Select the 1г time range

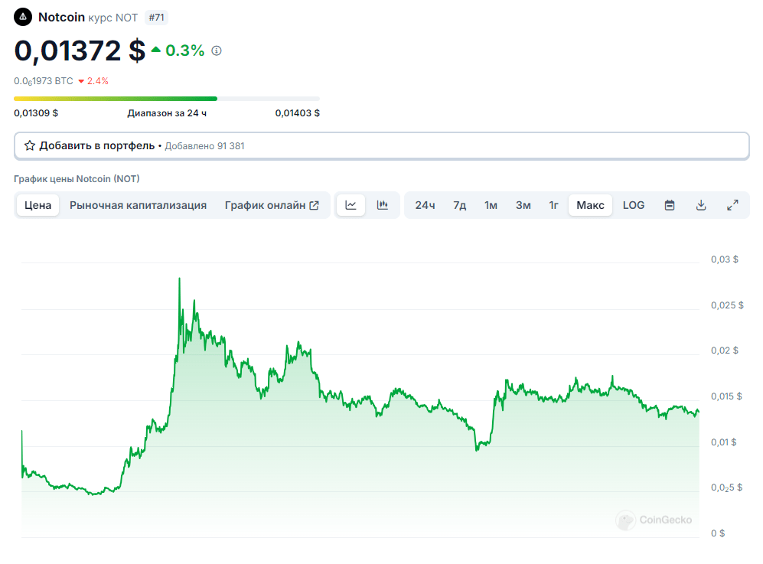coord(554,205)
